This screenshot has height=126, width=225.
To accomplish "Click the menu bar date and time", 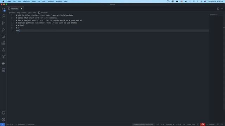I will coord(215,1).
